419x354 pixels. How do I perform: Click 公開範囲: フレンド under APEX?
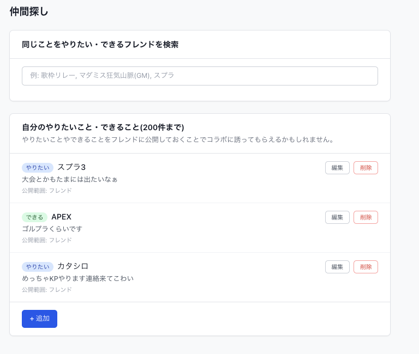pos(47,240)
